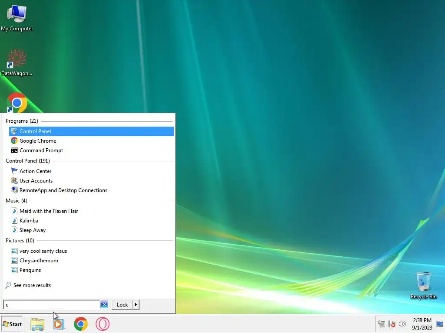Click the Control Panel result icon

click(14, 131)
